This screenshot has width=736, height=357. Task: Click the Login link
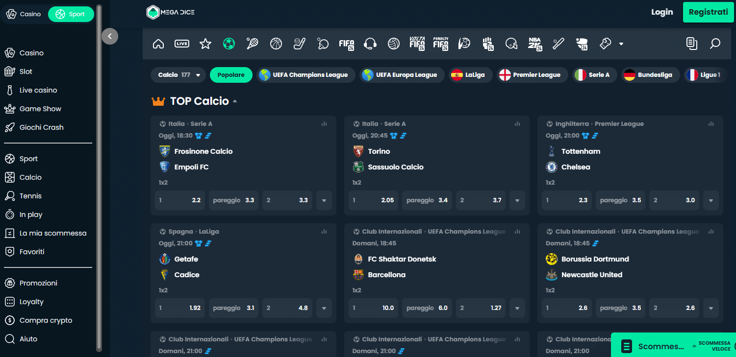(662, 12)
